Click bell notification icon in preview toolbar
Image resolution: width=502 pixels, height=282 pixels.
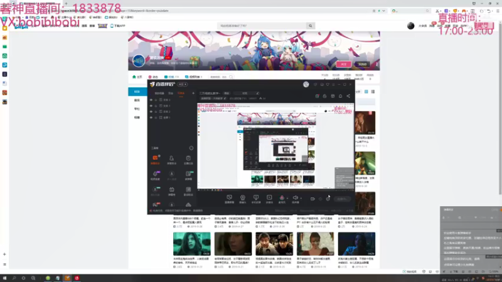[340, 97]
